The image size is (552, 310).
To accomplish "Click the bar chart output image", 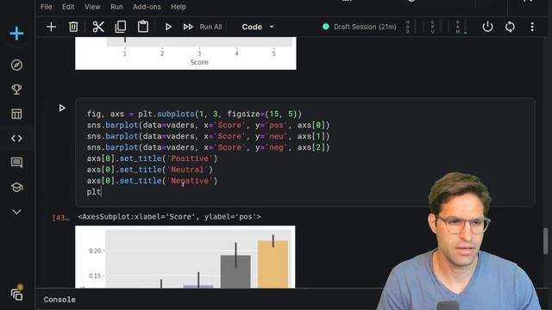I will pyautogui.click(x=185, y=257).
